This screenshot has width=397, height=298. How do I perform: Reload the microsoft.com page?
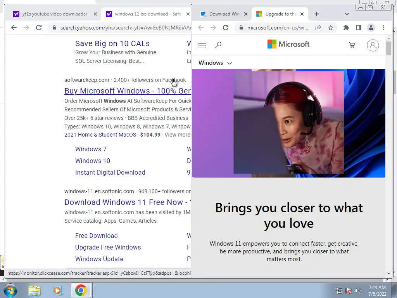pos(226,28)
